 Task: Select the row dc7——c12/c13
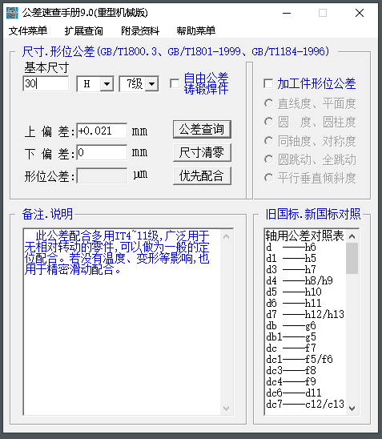coord(305,404)
